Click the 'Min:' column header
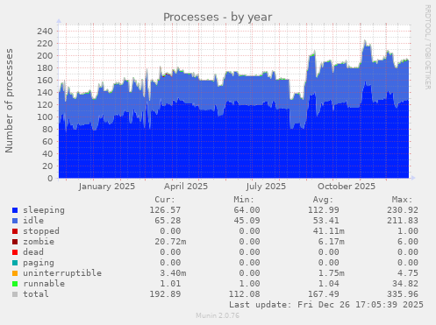 [x=244, y=200]
